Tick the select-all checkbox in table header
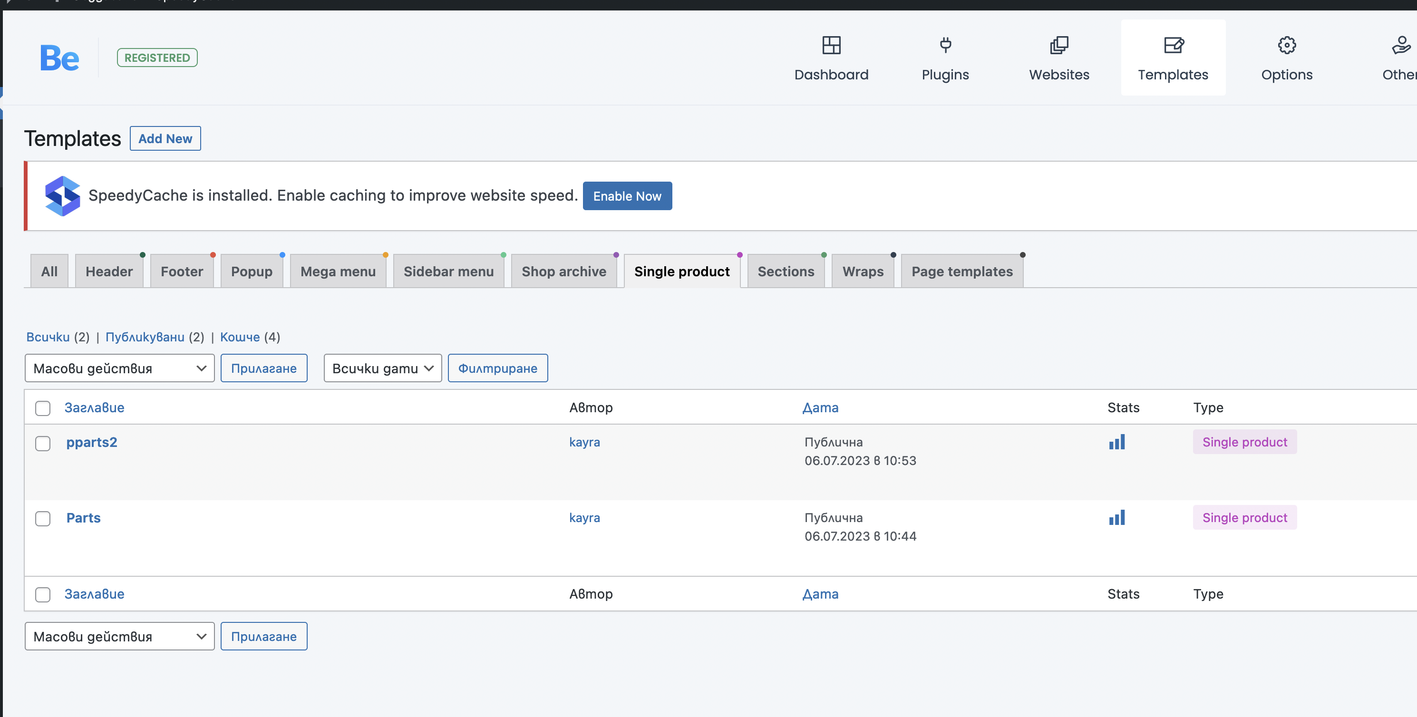 pos(43,408)
